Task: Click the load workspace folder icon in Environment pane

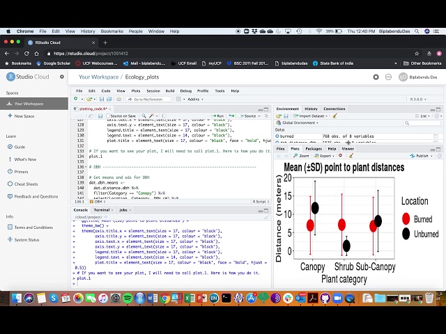Action: 279,116
